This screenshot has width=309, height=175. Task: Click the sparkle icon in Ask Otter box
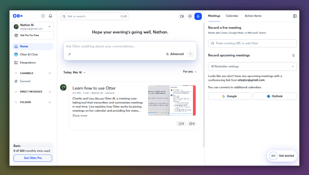point(70,54)
